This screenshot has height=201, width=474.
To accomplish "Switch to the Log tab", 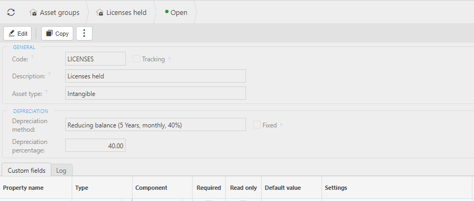I will (x=62, y=170).
